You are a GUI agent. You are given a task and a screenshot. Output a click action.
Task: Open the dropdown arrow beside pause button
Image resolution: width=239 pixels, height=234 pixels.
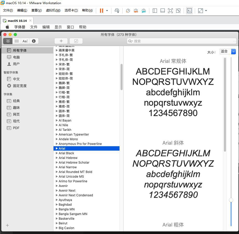[x=107, y=10]
